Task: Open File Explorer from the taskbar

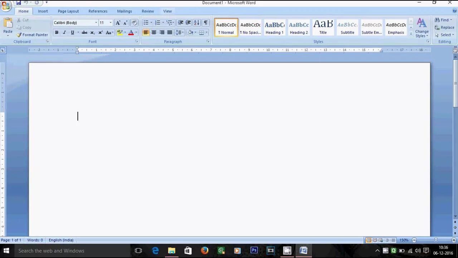Action: tap(172, 250)
